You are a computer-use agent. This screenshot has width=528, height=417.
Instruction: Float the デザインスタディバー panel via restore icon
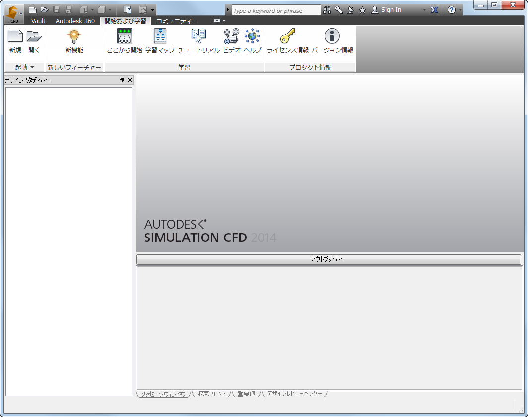pos(122,80)
